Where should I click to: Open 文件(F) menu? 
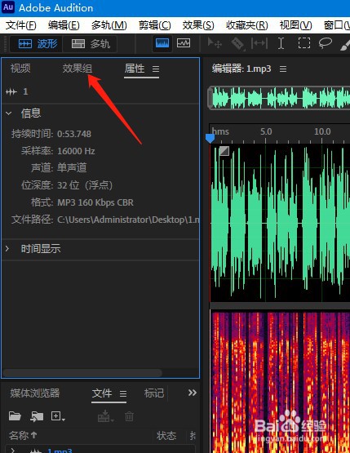[x=20, y=25]
